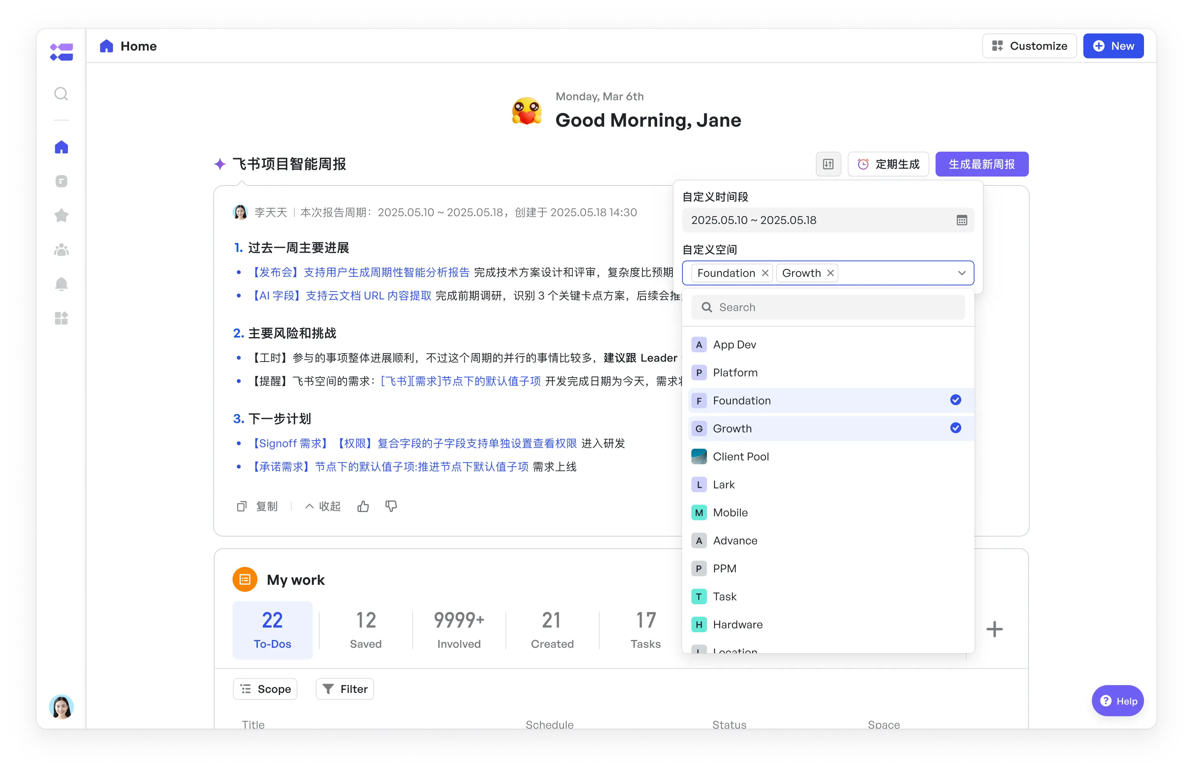Image resolution: width=1193 pixels, height=773 pixels.
Task: Open notifications bell in sidebar
Action: [61, 284]
